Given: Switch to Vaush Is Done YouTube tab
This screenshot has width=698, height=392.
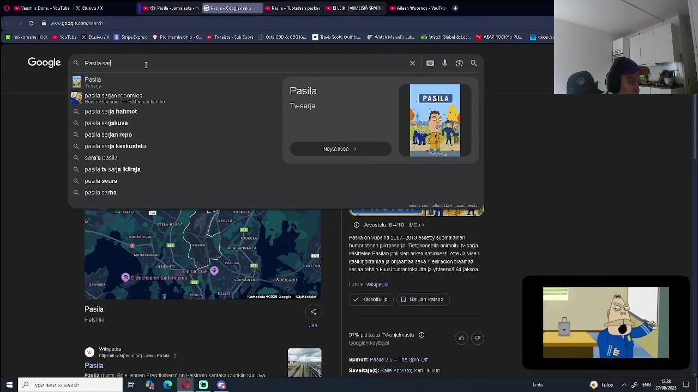Looking at the screenshot, I should (x=41, y=8).
